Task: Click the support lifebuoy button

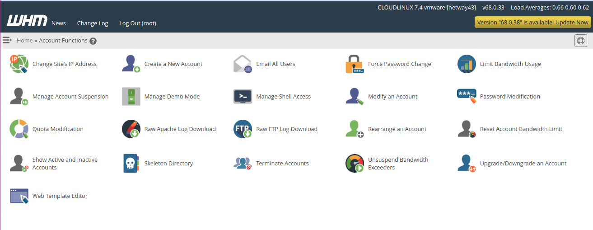Action: pos(581,41)
